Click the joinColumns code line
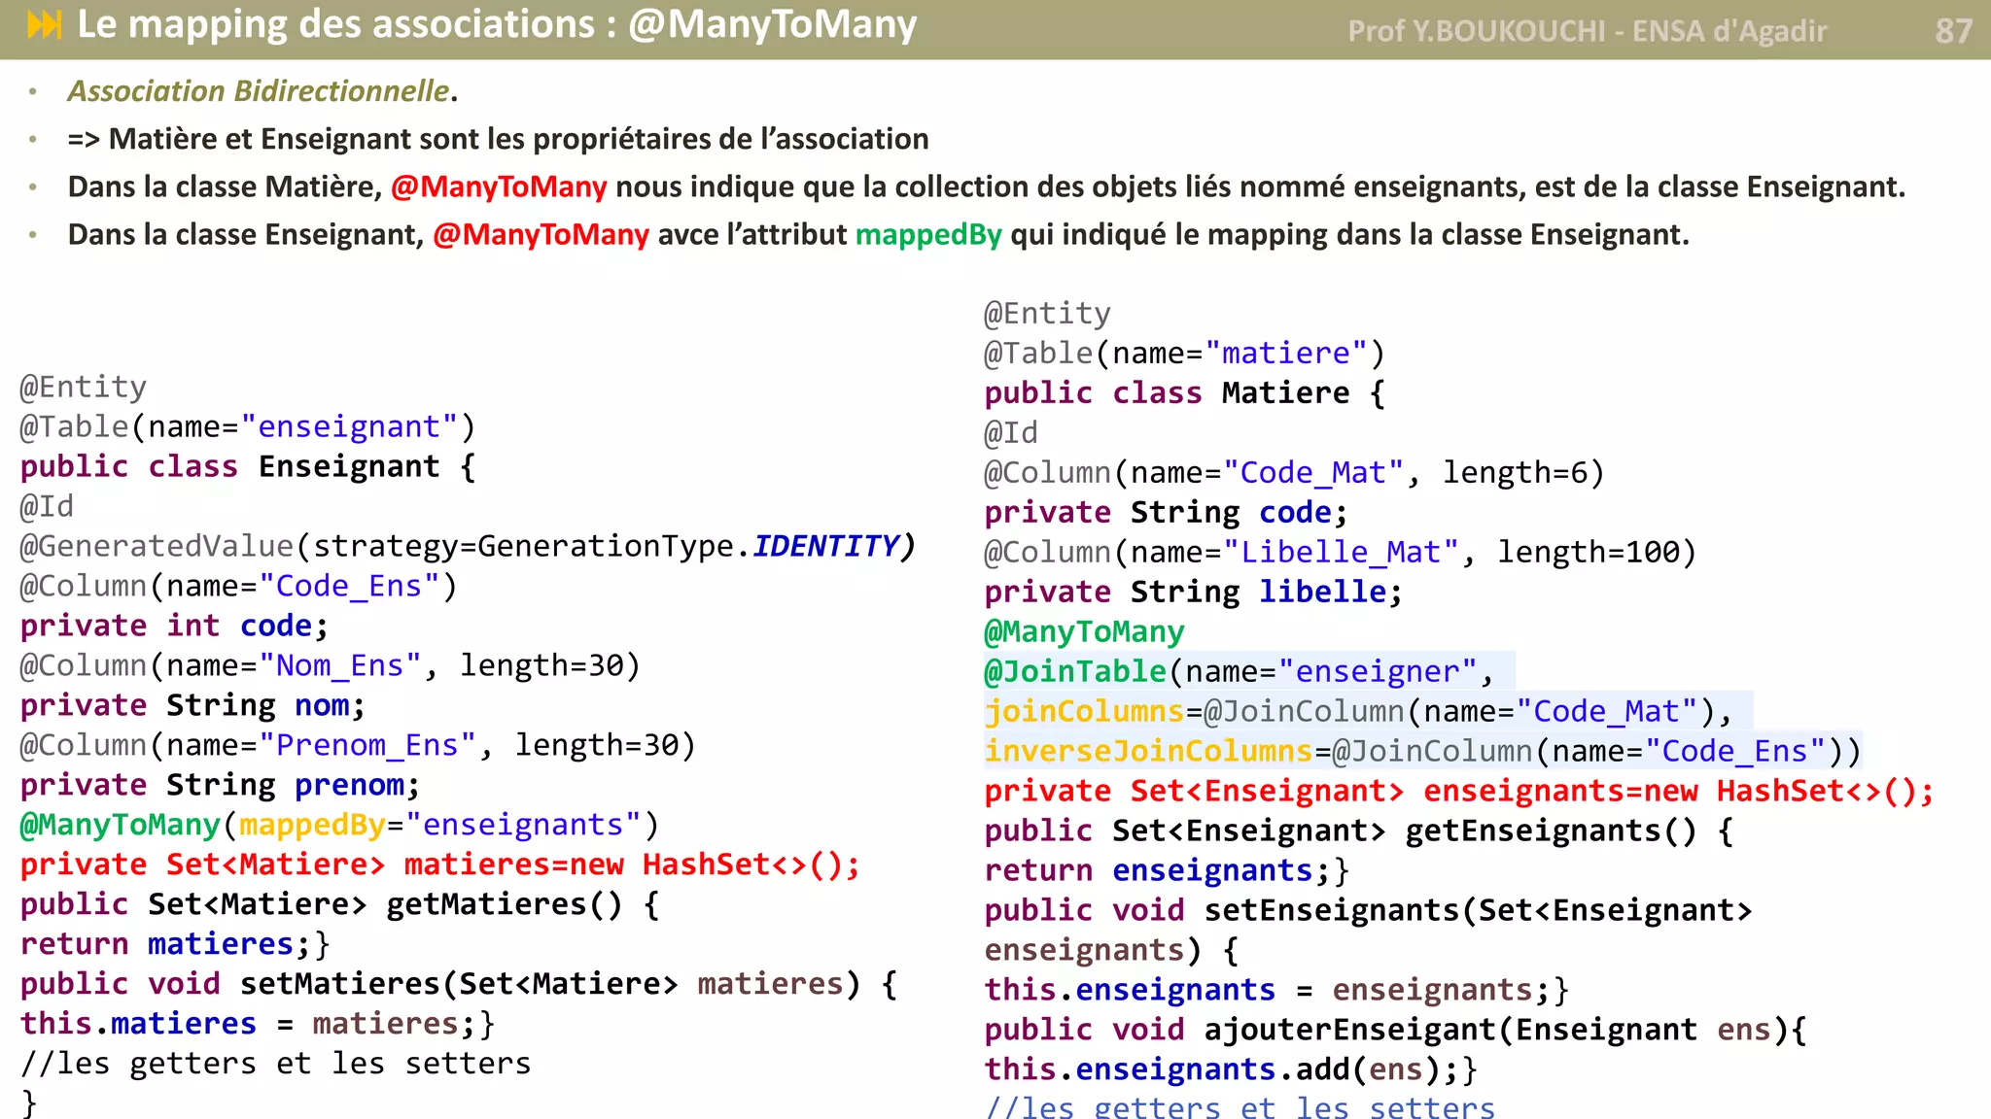Image resolution: width=1991 pixels, height=1119 pixels. pyautogui.click(x=1357, y=712)
